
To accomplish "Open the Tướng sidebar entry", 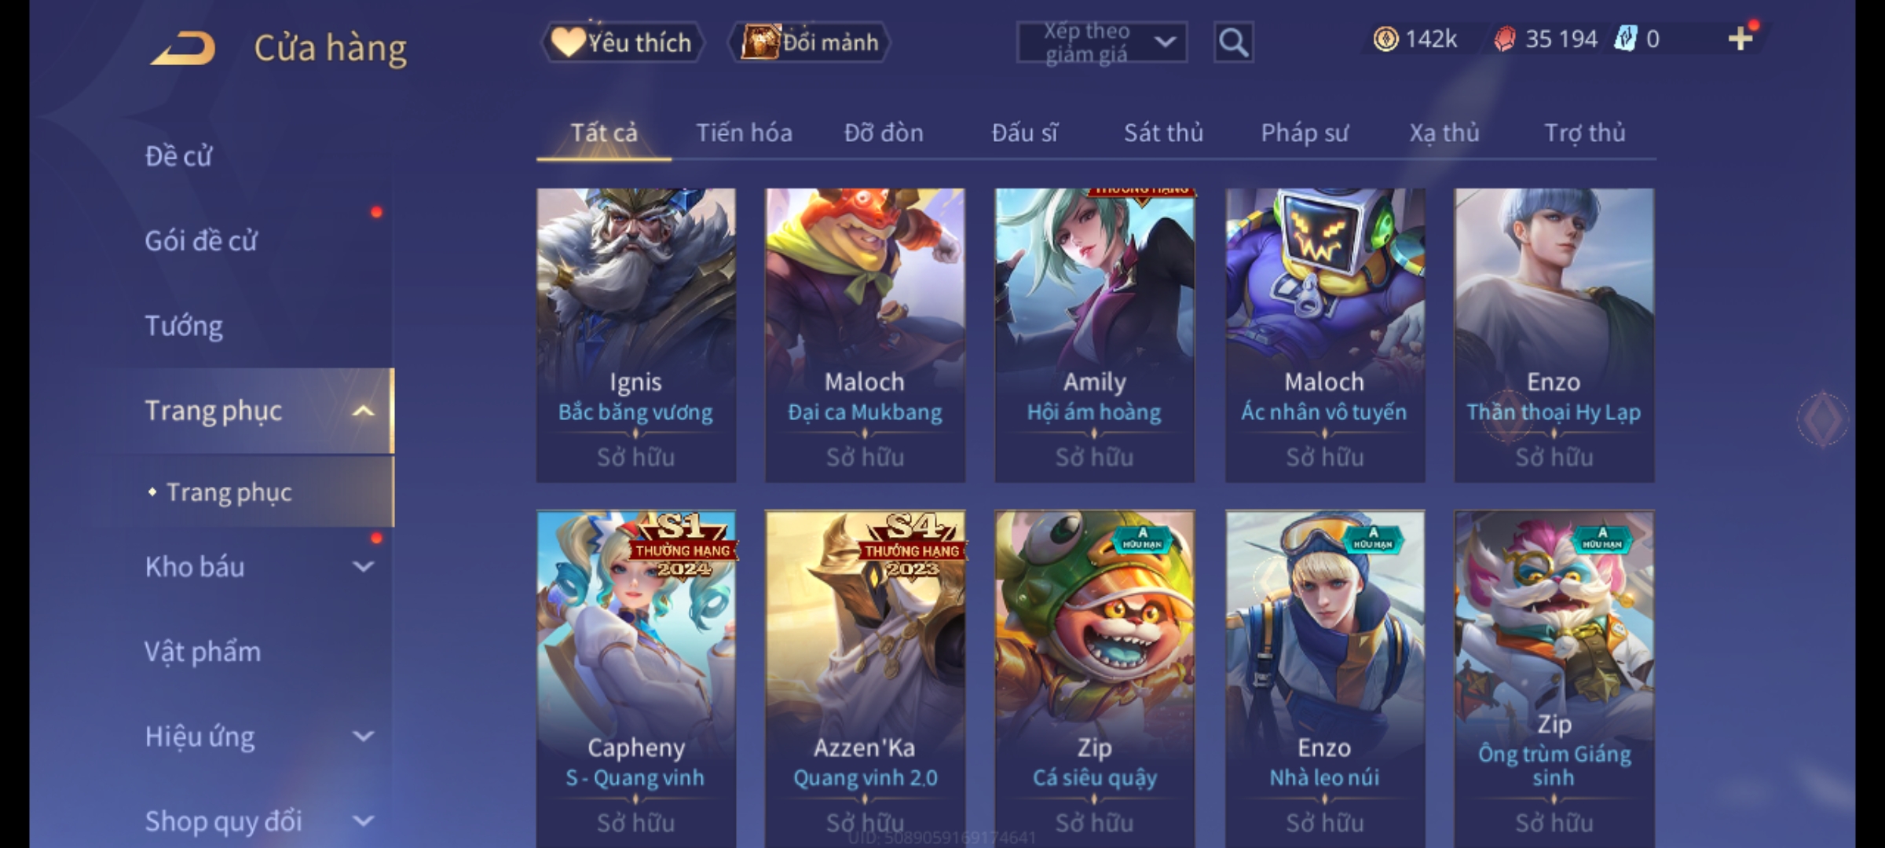I will tap(184, 326).
